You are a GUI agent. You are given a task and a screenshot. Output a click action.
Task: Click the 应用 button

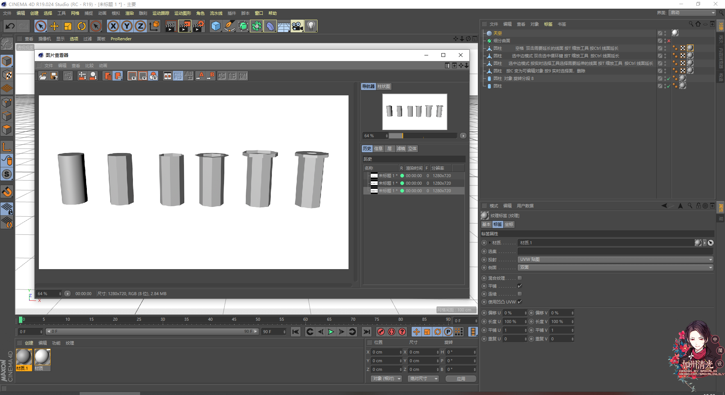coord(461,379)
